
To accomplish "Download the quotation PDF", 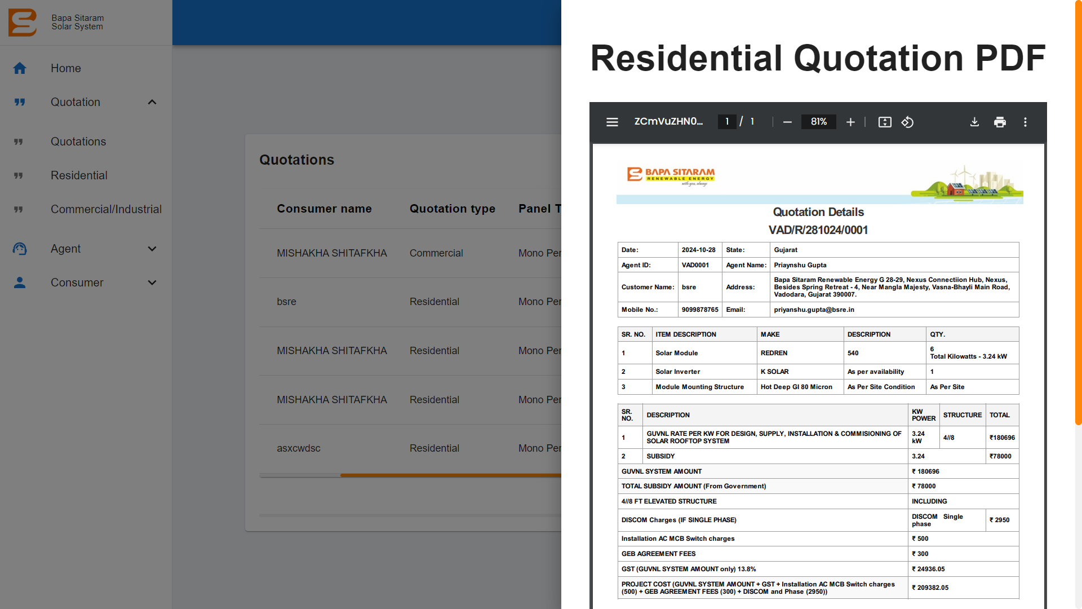I will coord(974,122).
